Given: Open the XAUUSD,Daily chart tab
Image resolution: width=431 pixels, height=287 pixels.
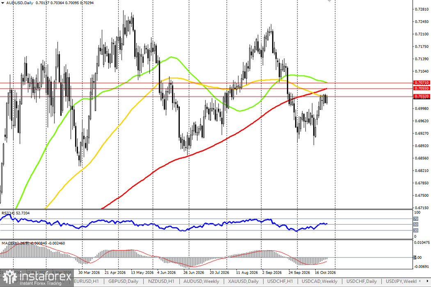Looking at the screenshot, I should [243, 281].
